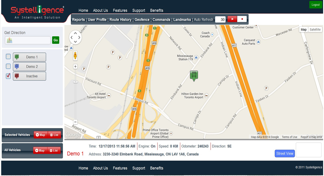Open Home in the top navigation
The height and width of the screenshot is (176, 324).
tap(83, 10)
